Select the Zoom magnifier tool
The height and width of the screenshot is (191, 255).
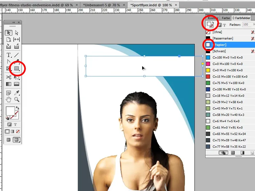point(17,99)
